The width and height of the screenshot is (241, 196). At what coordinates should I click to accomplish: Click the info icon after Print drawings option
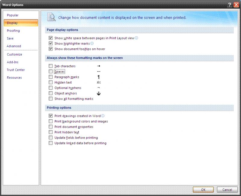[103, 116]
